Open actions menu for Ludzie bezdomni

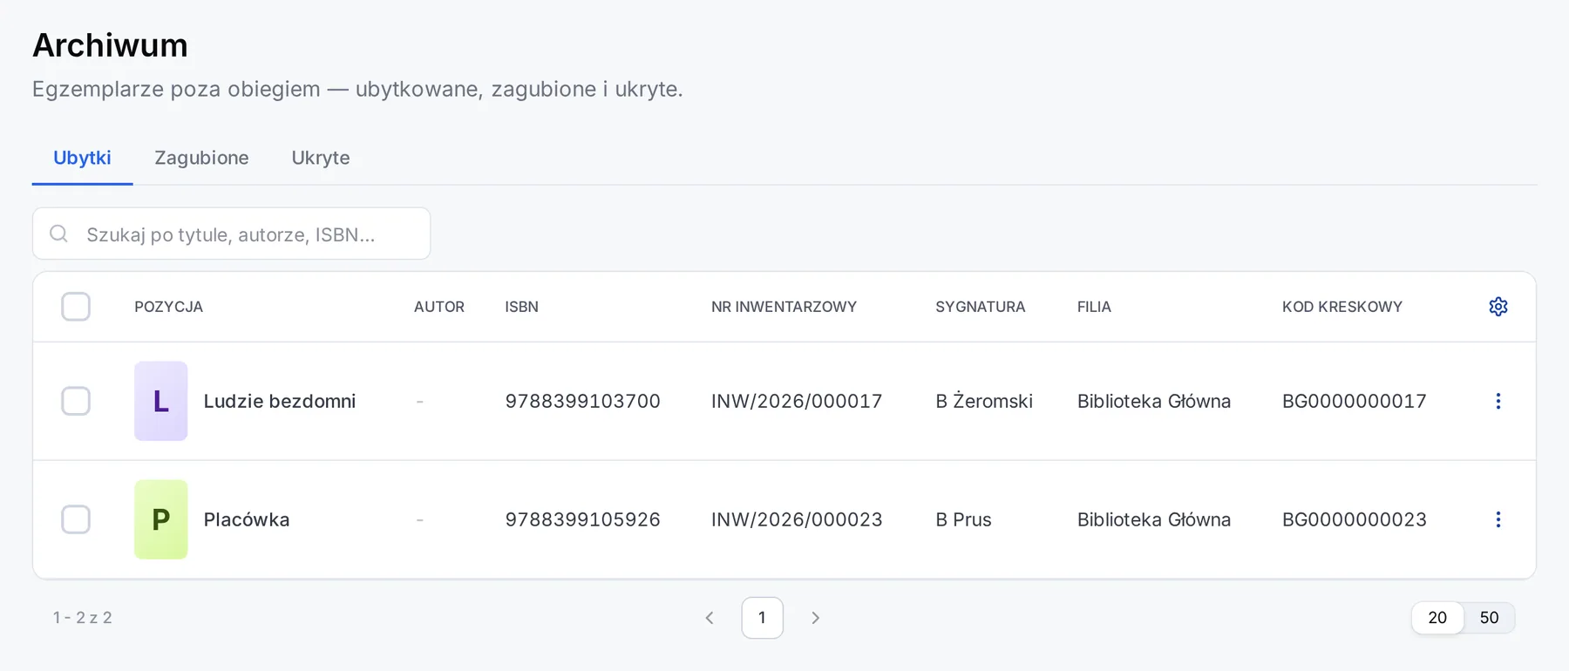click(1498, 401)
